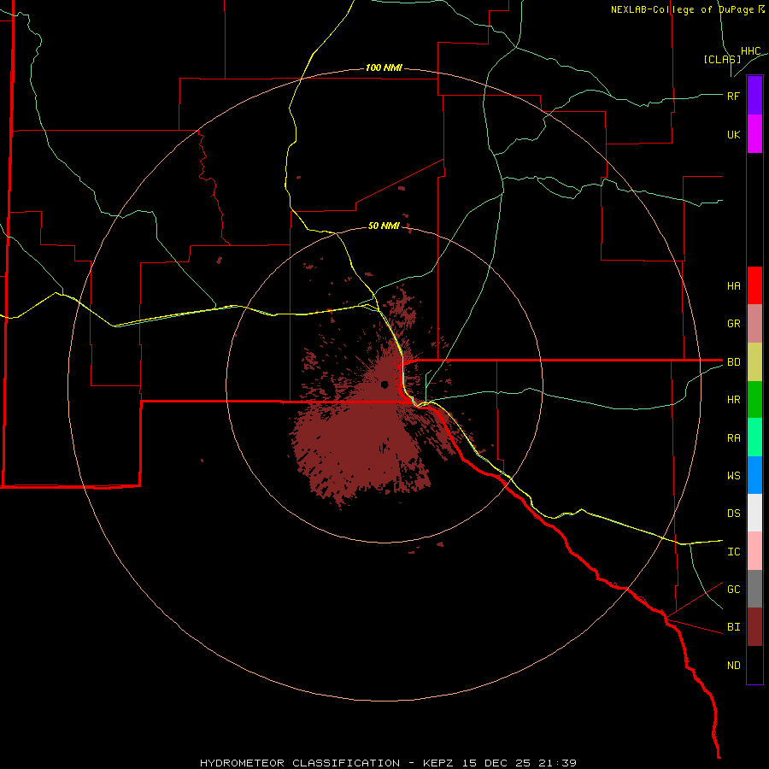Pick the mint green RA legend swatch
Viewport: 769px width, 769px height.
[754, 437]
